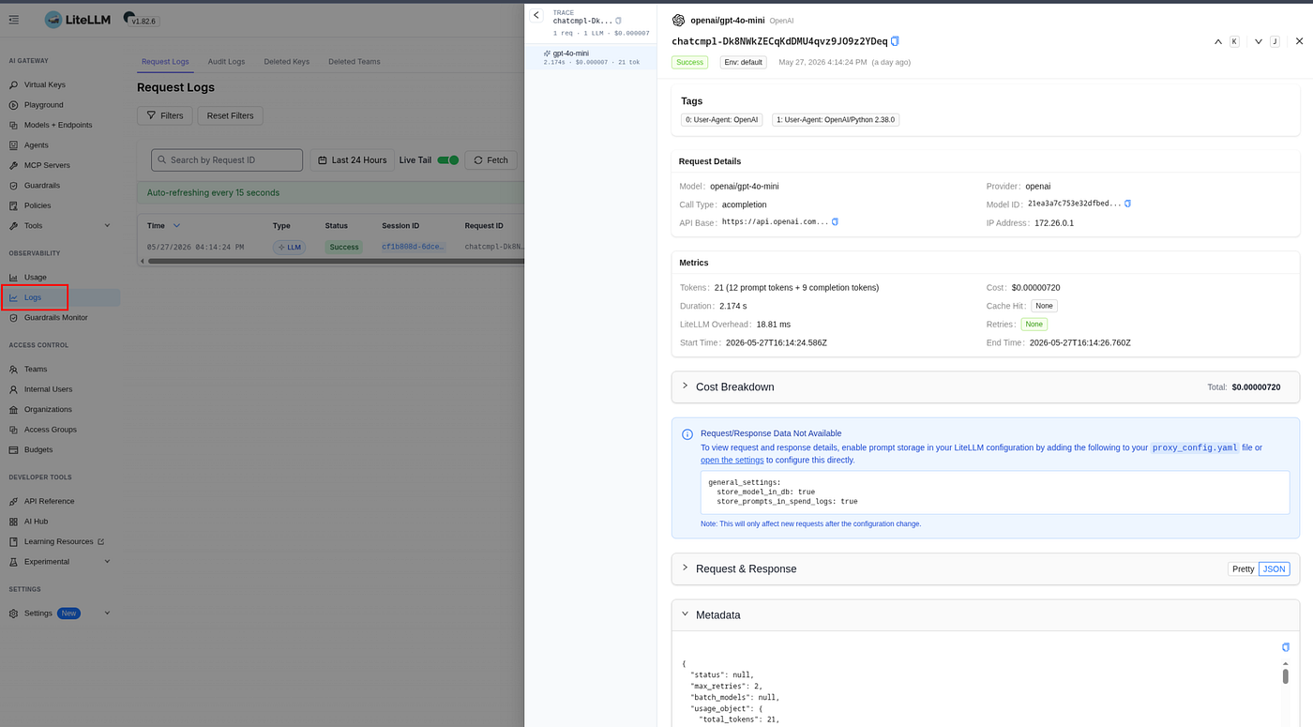This screenshot has height=727, width=1313.
Task: Switch to the Audit Logs tab
Action: (226, 62)
